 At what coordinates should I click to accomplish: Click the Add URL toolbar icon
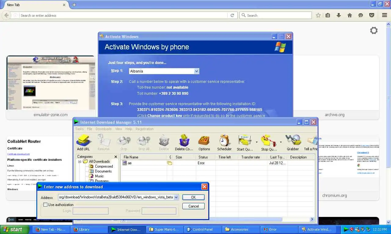pyautogui.click(x=83, y=143)
